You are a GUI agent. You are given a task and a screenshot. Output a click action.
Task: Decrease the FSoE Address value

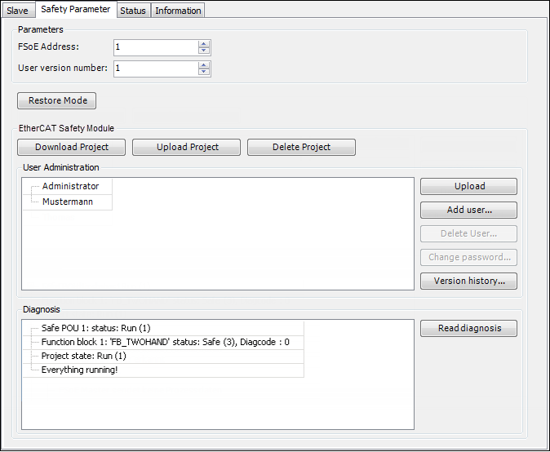point(204,51)
